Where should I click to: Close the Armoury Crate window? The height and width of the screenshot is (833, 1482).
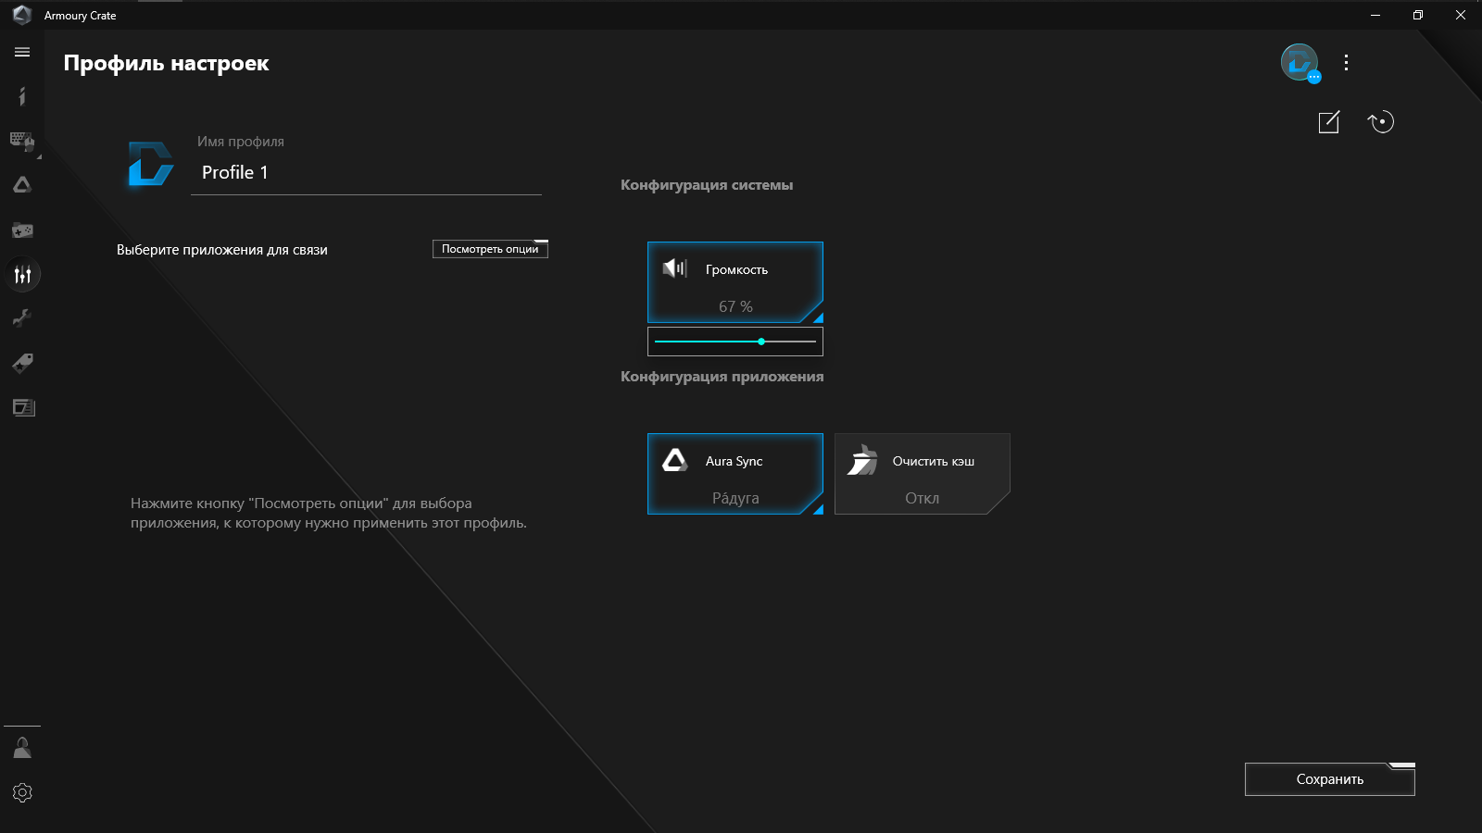[x=1461, y=15]
